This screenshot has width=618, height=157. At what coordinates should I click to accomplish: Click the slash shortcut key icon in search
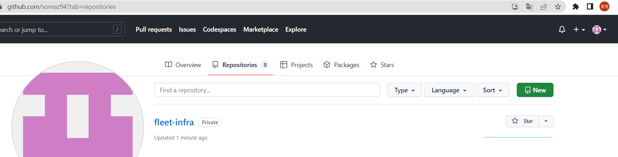pyautogui.click(x=117, y=29)
